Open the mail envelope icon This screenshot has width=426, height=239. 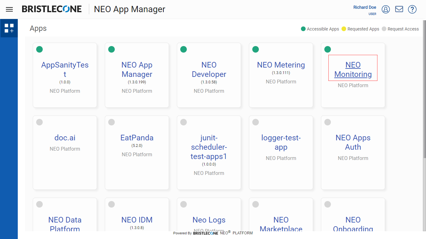399,9
